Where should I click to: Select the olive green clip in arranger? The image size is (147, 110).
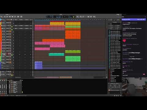73,52
